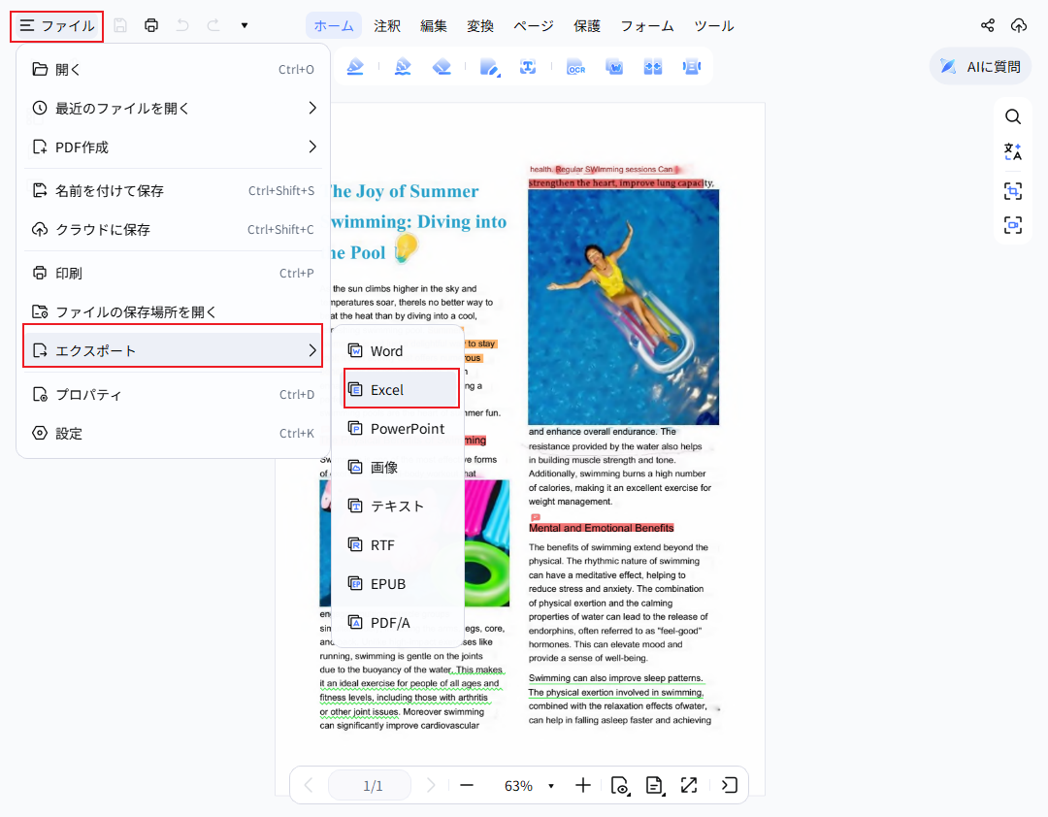
Task: Click the panel collapse arrow icon in bottom bar
Action: coord(729,785)
